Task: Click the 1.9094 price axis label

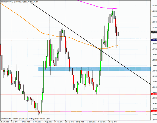Action: [154, 87]
